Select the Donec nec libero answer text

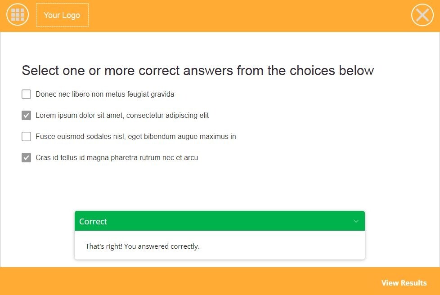[x=105, y=94]
